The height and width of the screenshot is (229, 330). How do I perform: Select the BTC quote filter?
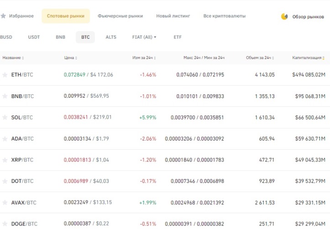[85, 37]
